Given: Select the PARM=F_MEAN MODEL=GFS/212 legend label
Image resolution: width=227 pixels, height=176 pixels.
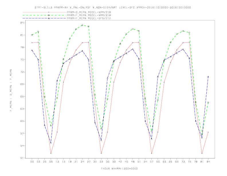Looking at the screenshot, I should (x=89, y=18).
